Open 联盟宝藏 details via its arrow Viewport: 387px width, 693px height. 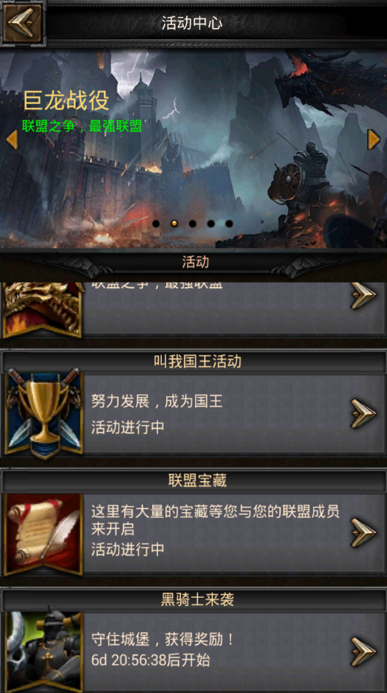point(363,533)
